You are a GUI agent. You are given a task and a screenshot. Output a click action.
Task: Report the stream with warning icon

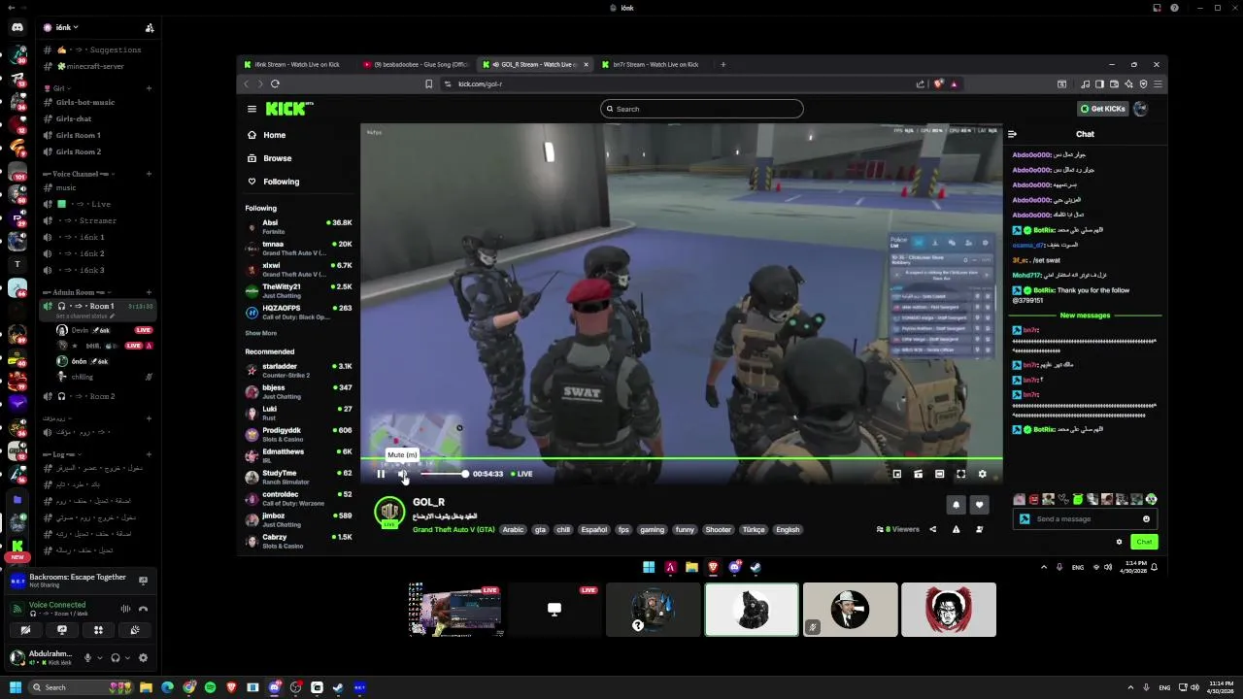pyautogui.click(x=956, y=529)
